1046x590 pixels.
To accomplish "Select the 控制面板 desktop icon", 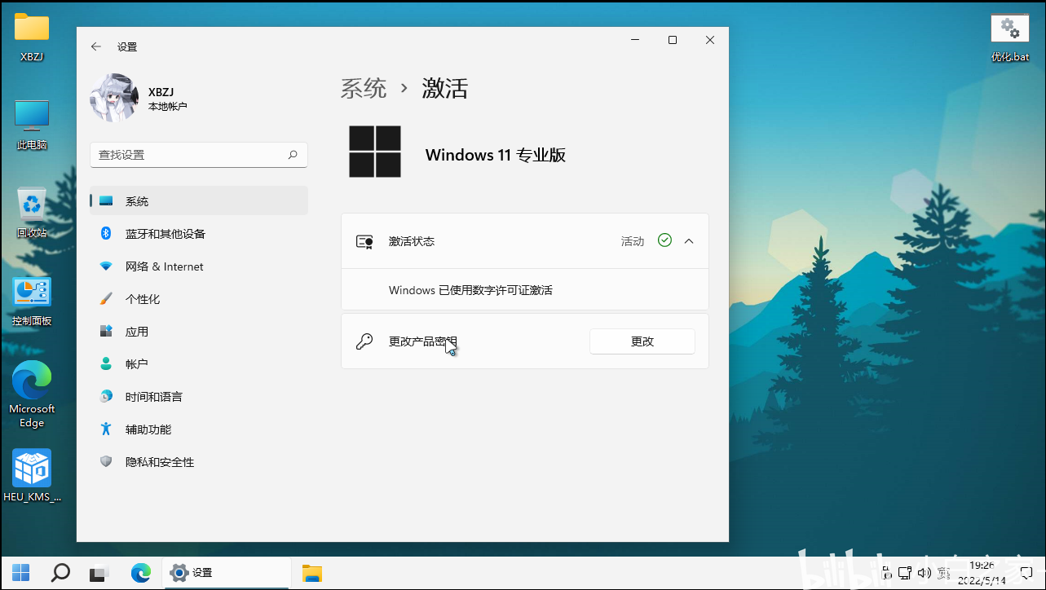I will point(32,302).
